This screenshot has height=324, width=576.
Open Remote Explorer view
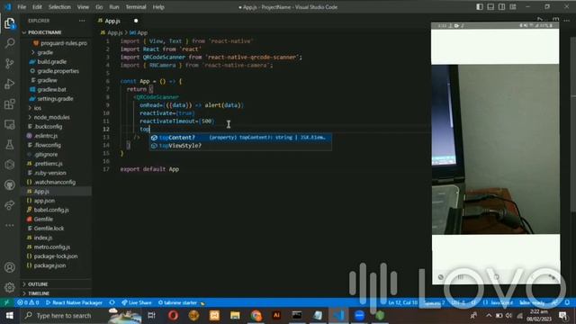[x=10, y=124]
